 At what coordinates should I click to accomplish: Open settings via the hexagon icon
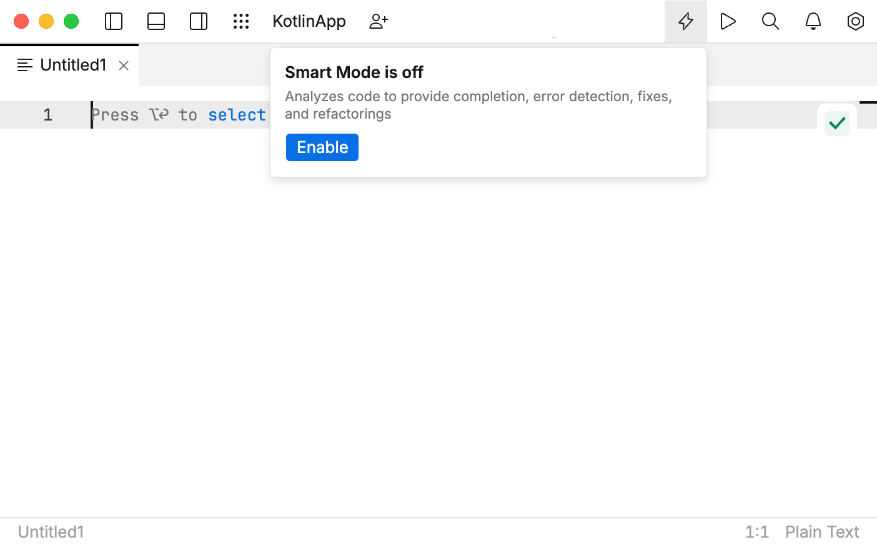click(x=855, y=21)
